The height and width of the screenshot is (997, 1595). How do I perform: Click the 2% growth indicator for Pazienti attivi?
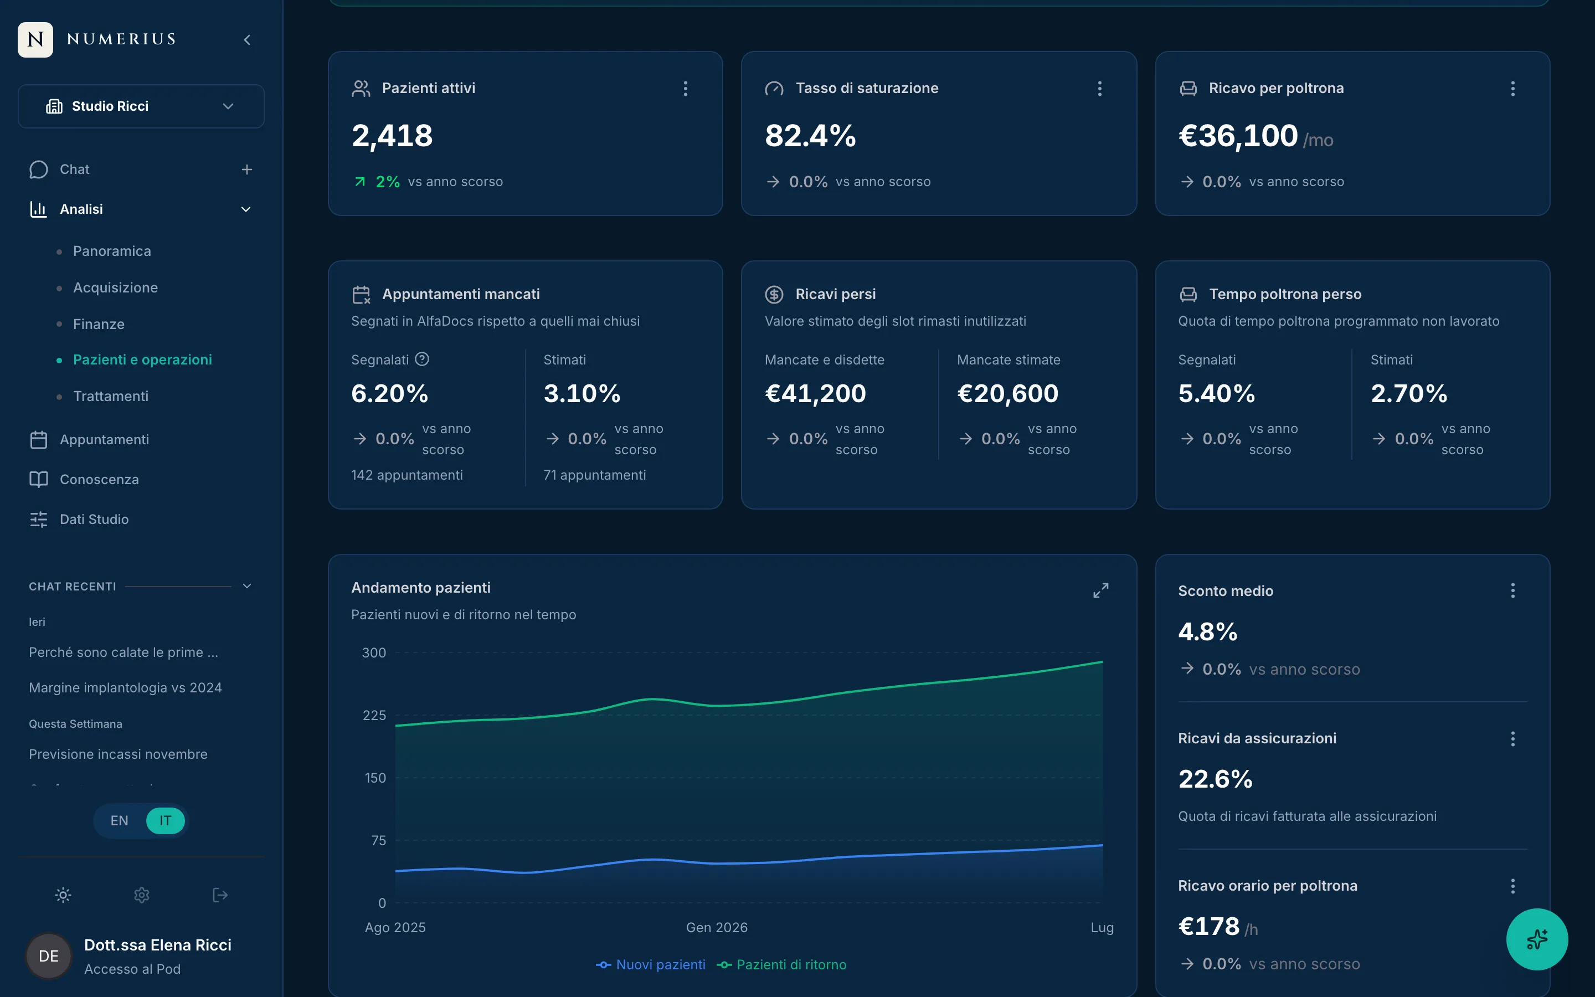(377, 182)
